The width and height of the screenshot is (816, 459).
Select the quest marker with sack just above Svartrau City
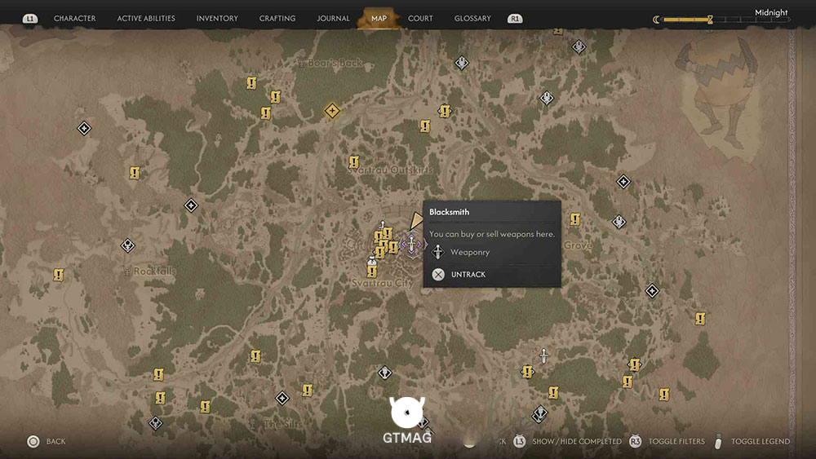(371, 269)
